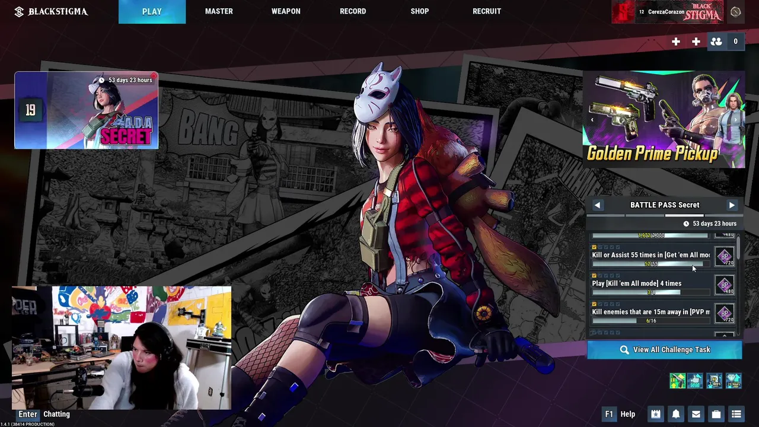Open the notifications bell

[x=676, y=415]
